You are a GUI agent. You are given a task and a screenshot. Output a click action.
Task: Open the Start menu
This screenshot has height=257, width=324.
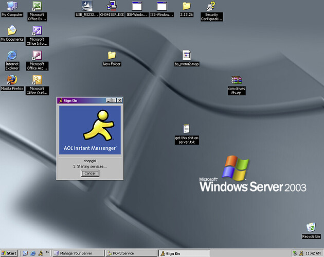[x=9, y=253]
